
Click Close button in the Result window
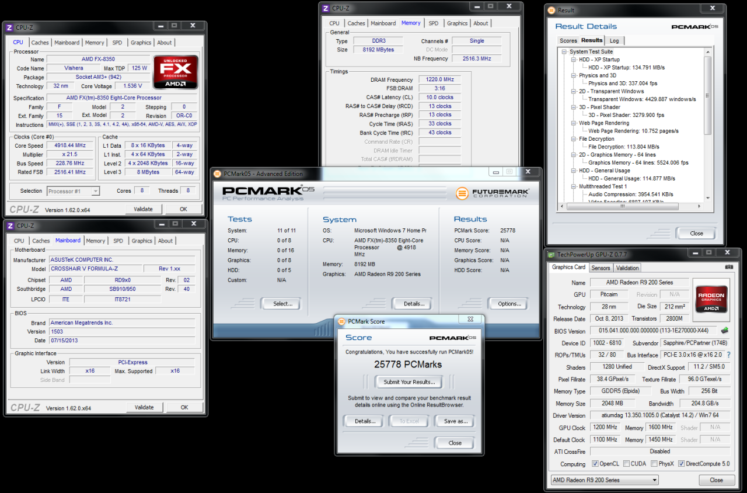coord(696,233)
